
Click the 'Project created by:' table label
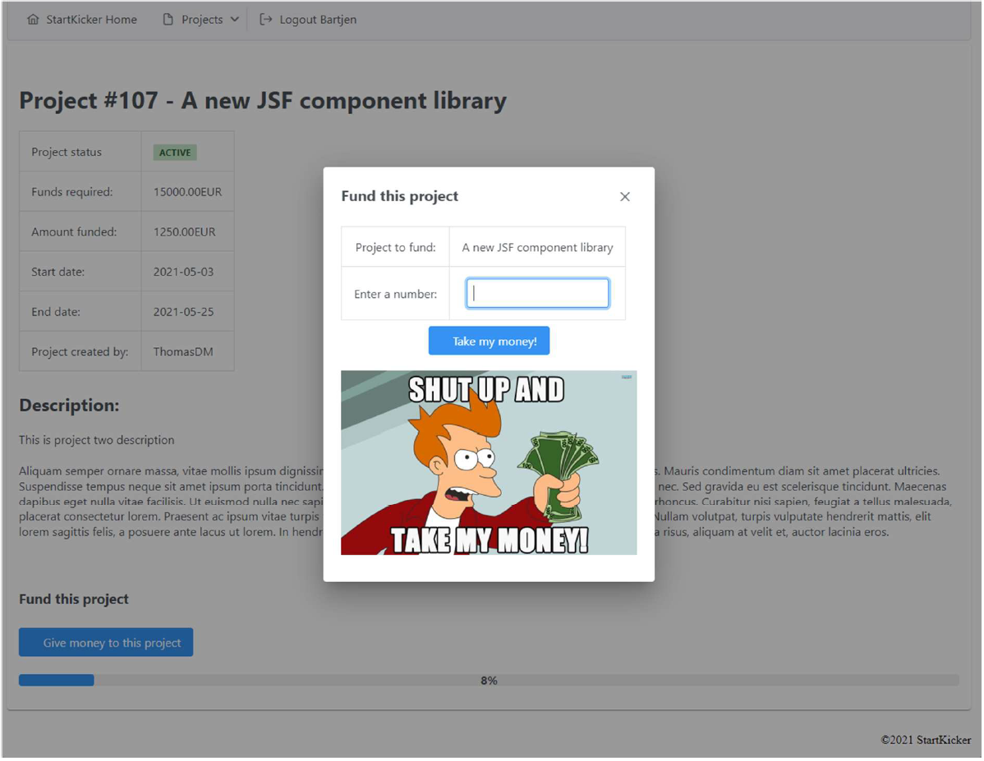point(80,352)
